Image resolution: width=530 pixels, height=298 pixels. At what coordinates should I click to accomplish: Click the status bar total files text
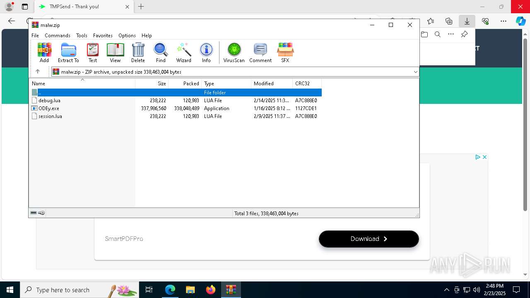pyautogui.click(x=266, y=214)
